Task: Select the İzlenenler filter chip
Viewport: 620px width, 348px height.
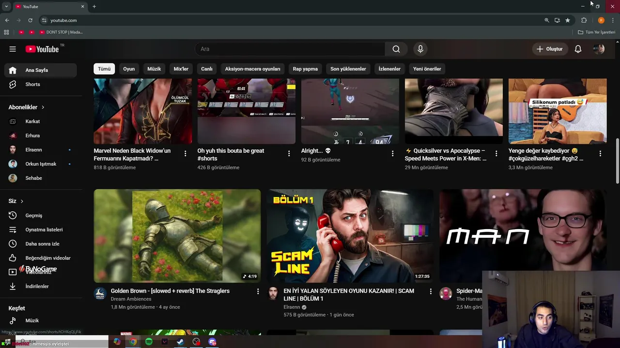Action: click(389, 69)
